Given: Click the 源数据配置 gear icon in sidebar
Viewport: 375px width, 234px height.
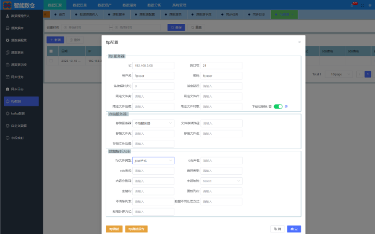Looking at the screenshot, I should 7,40.
